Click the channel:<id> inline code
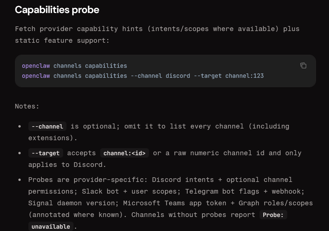Image resolution: width=329 pixels, height=231 pixels. pyautogui.click(x=125, y=153)
